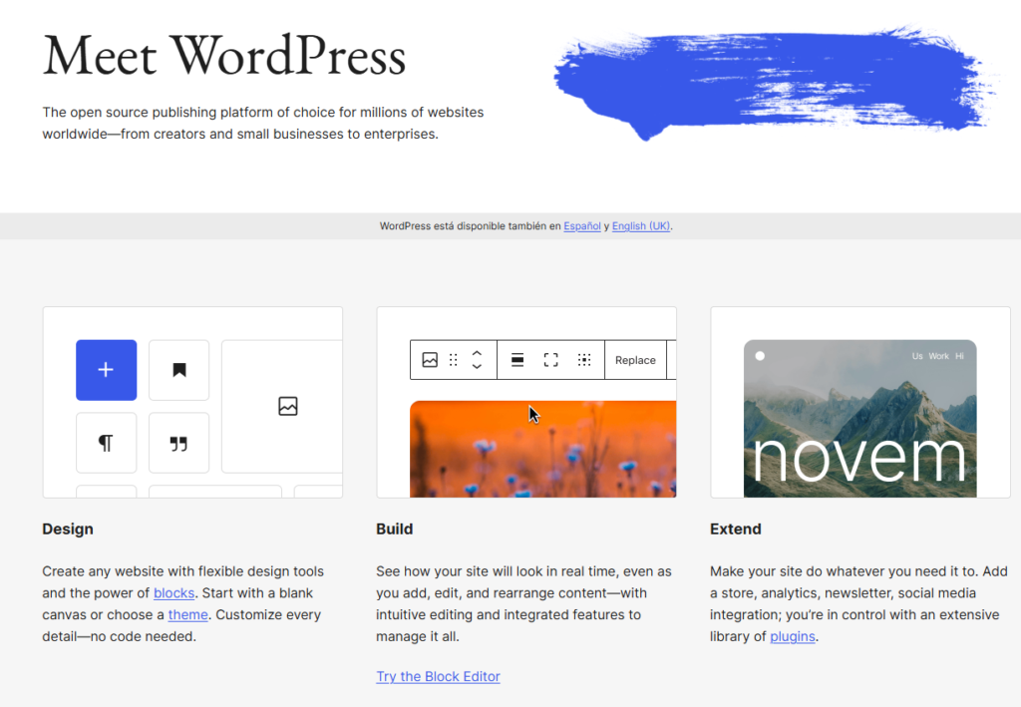
Task: Click the paragraph pilcrow block icon
Action: click(106, 443)
